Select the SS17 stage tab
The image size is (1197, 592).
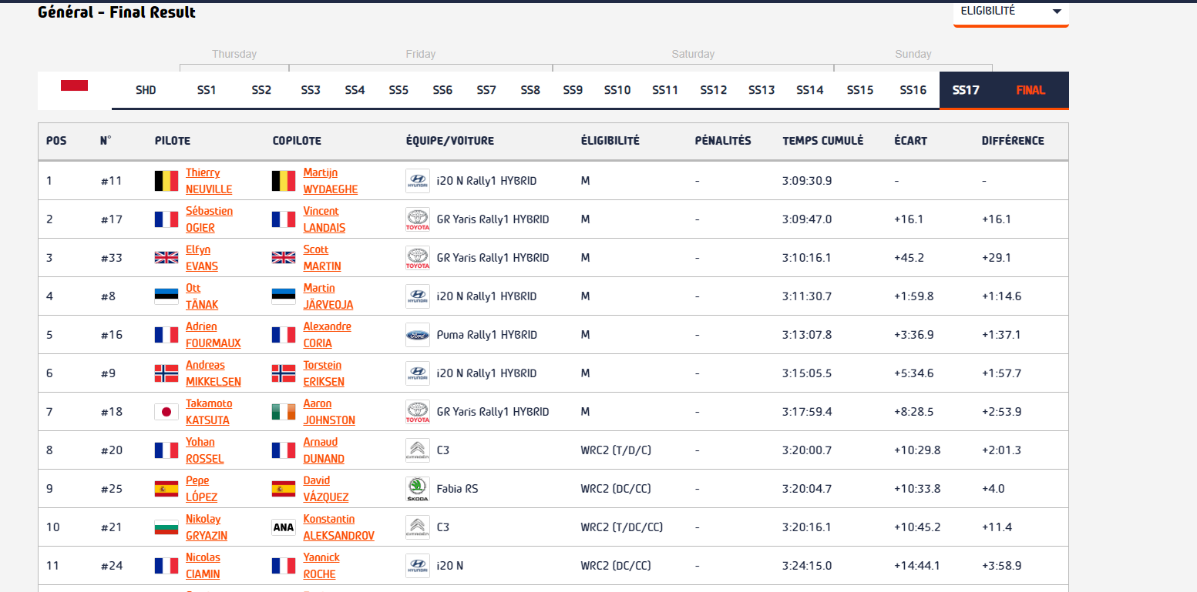coord(966,90)
